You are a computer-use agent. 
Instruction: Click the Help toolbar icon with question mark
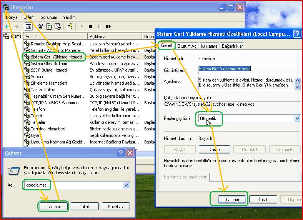point(70,27)
